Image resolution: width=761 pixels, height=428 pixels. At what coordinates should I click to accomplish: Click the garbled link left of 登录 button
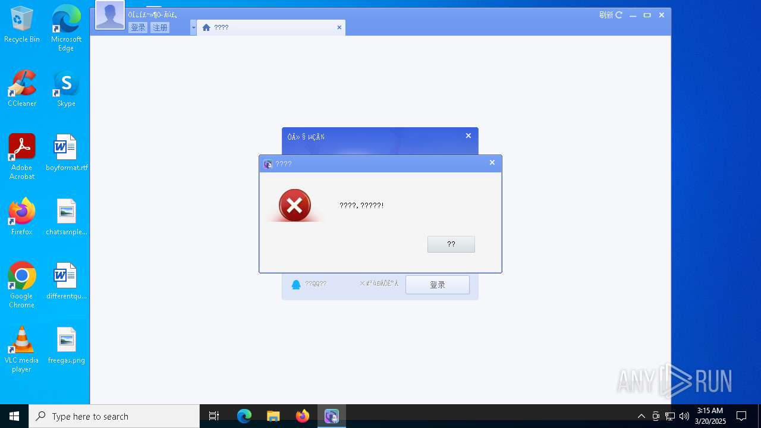click(x=379, y=284)
